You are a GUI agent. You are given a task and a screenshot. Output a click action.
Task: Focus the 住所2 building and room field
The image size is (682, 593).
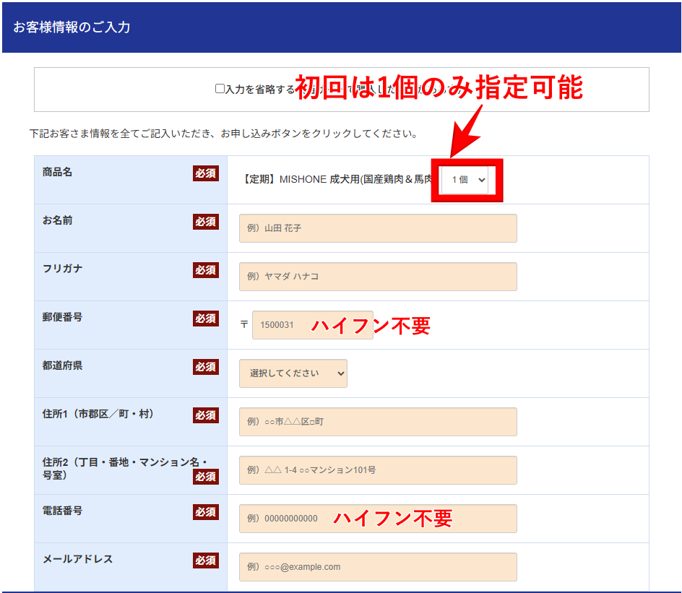coord(378,470)
